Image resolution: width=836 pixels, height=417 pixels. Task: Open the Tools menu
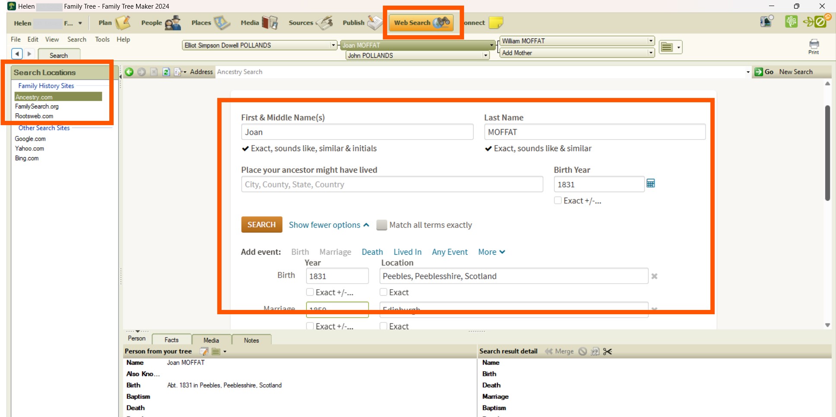click(x=102, y=39)
